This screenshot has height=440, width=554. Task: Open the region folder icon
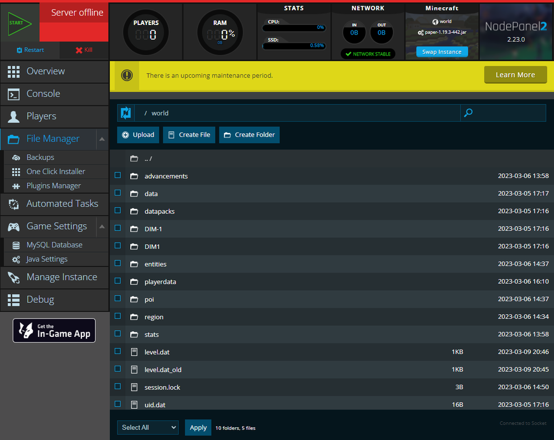(134, 317)
